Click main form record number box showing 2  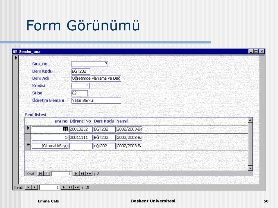(x=49, y=187)
